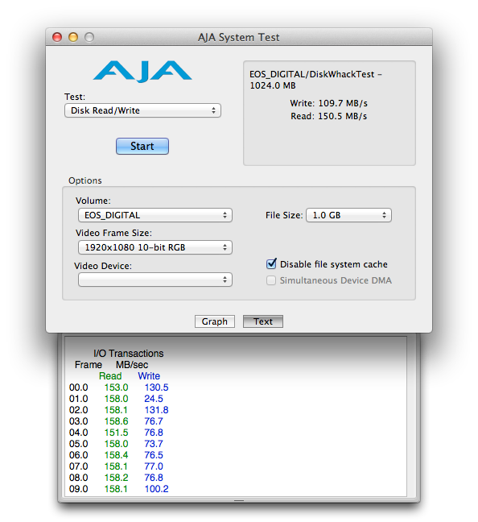The image size is (478, 522).
Task: Click write value 73.7 in frame 05.0
Action: point(154,444)
